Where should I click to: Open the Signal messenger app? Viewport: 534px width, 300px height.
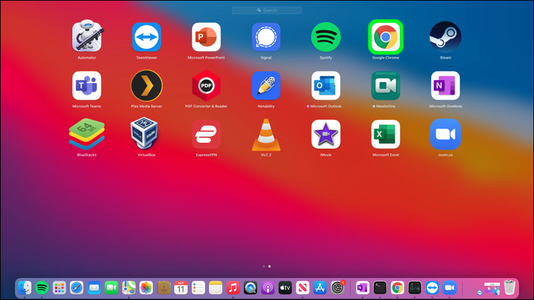tap(266, 37)
